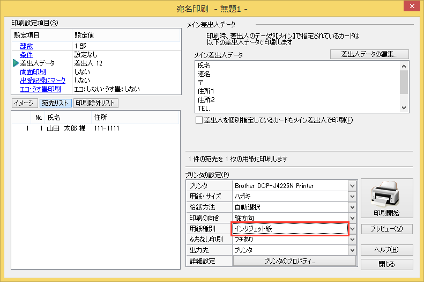This screenshot has height=282, width=424.
Task: Switch to the 印刷除外リスト tab
Action: [x=95, y=103]
